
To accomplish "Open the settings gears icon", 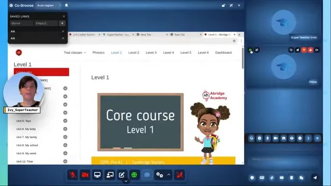I will point(160,175).
